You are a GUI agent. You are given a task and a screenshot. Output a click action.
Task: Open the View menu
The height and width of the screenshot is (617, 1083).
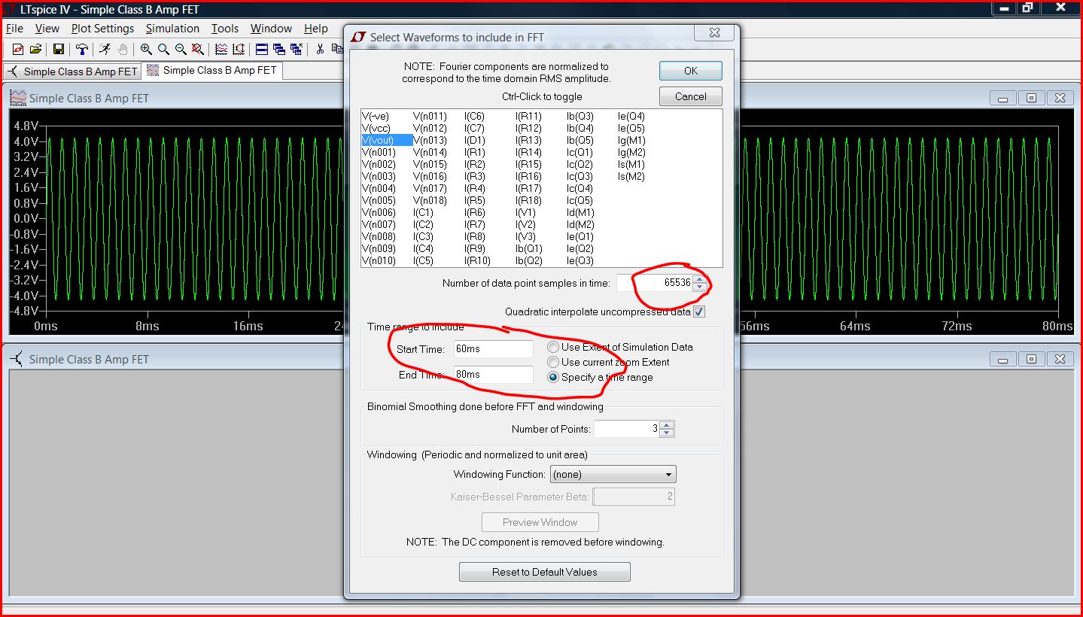[x=47, y=29]
